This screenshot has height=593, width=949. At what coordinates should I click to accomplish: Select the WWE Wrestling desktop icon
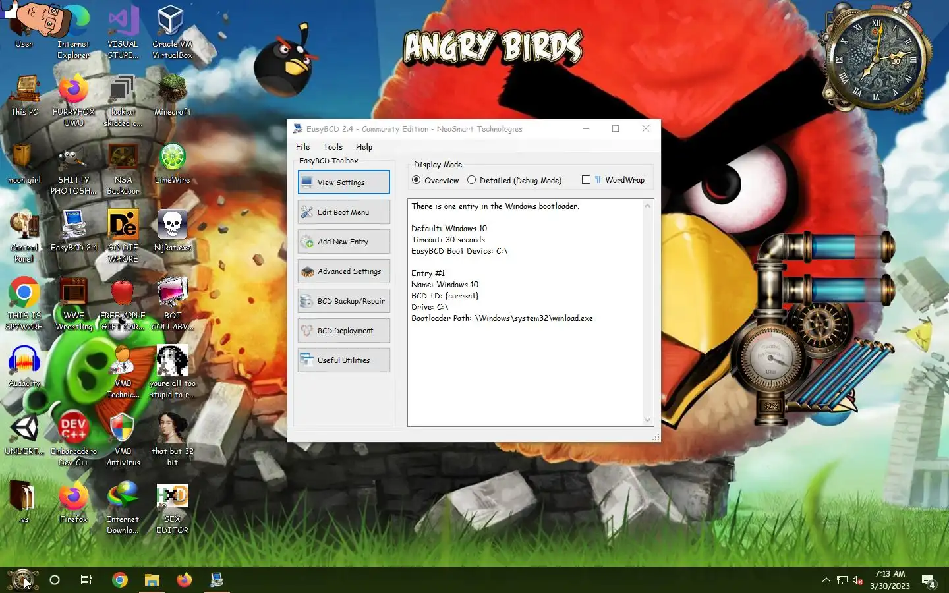73,304
